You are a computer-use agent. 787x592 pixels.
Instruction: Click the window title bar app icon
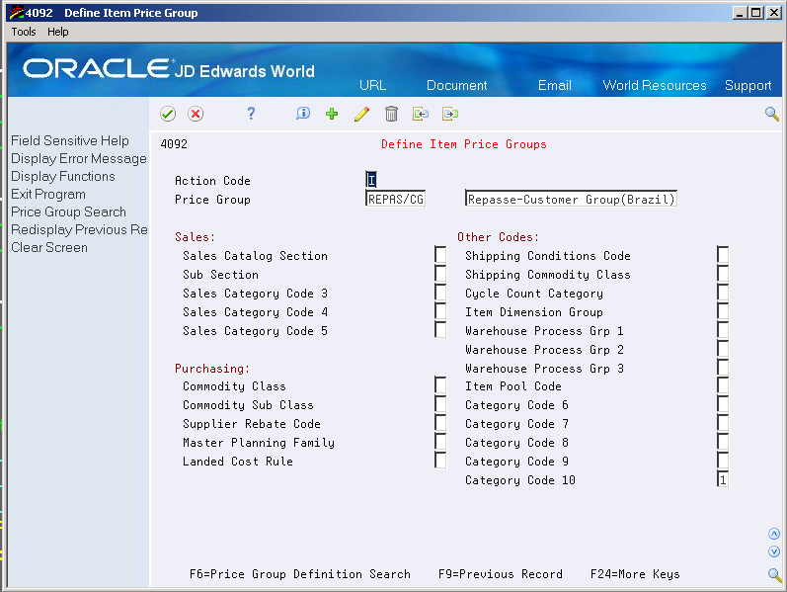(16, 13)
